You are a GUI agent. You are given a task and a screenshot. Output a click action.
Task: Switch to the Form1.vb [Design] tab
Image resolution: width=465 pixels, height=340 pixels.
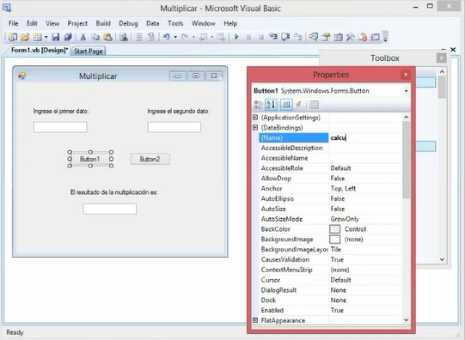[x=40, y=51]
